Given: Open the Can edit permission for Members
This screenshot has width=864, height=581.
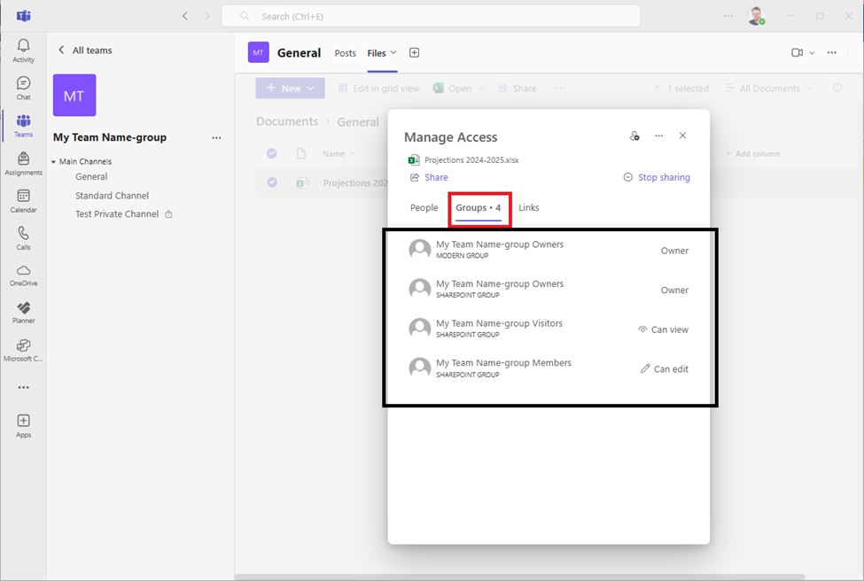Looking at the screenshot, I should (664, 369).
